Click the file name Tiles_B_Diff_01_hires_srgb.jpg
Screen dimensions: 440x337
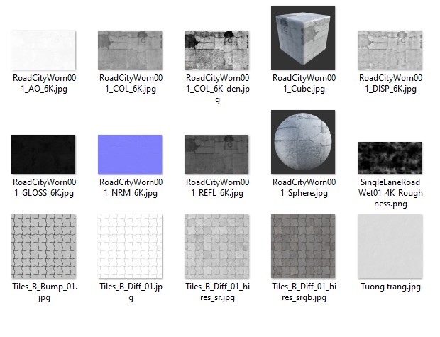pos(304,292)
